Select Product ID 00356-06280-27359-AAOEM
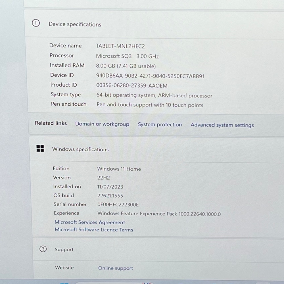The height and width of the screenshot is (284, 284). click(x=132, y=85)
